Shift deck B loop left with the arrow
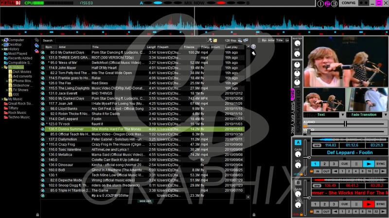Screen dimensions: 389x218 pyautogui.click(x=335, y=211)
